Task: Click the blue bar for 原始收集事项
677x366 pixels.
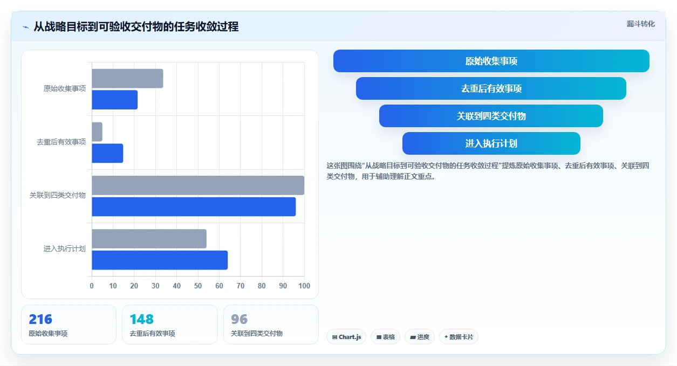Action: (115, 100)
